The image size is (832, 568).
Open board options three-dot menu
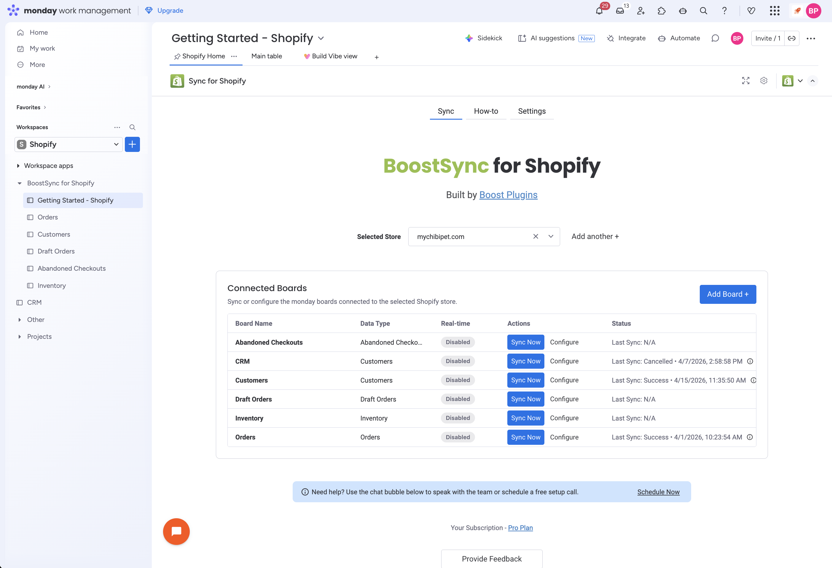click(811, 38)
